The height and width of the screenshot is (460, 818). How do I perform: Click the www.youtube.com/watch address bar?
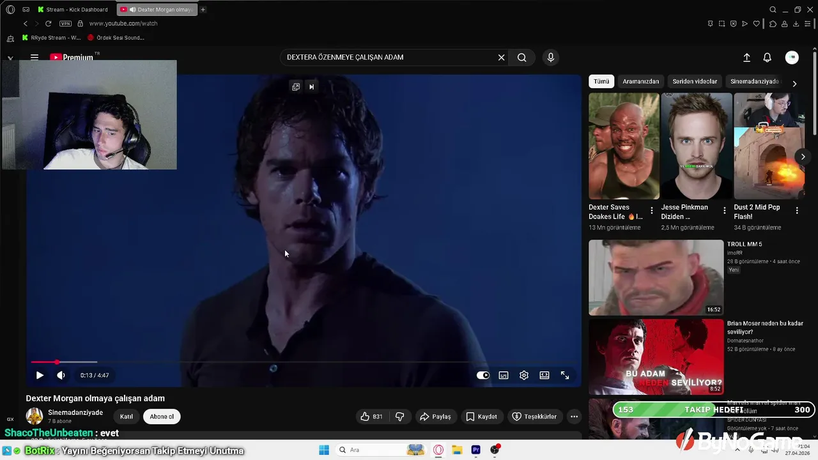[123, 24]
